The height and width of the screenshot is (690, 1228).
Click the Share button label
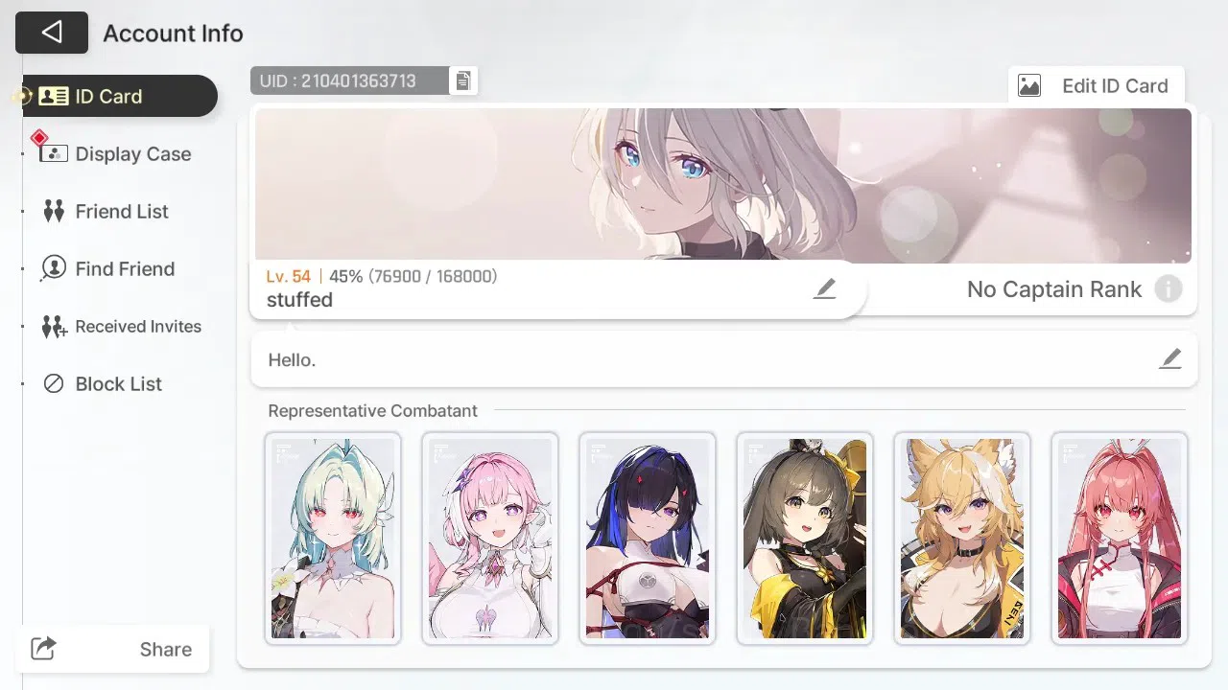(166, 650)
